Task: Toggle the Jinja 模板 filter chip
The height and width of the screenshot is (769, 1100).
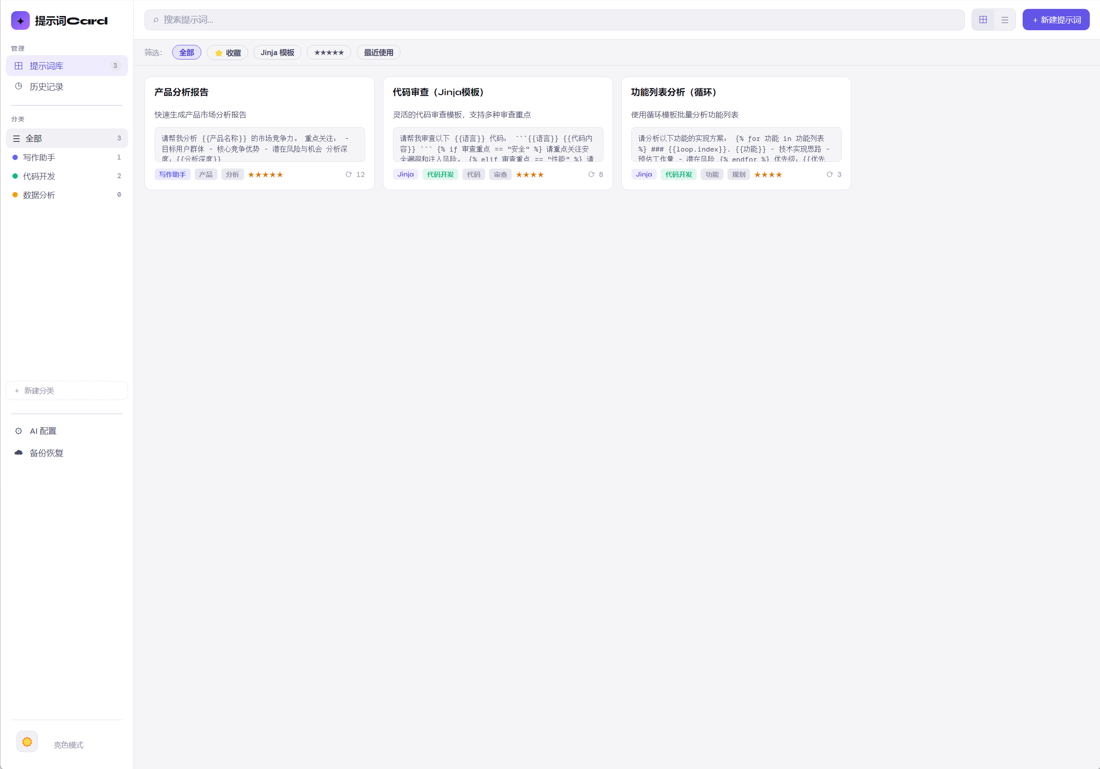Action: click(277, 52)
